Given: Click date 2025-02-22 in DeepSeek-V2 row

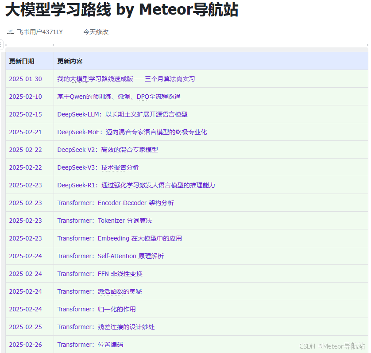Looking at the screenshot, I should pyautogui.click(x=25, y=150).
